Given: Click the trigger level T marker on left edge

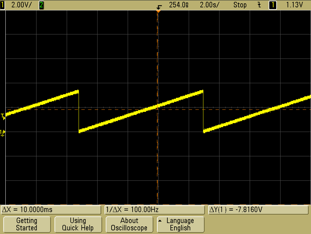Looking at the screenshot, I should (3, 116).
